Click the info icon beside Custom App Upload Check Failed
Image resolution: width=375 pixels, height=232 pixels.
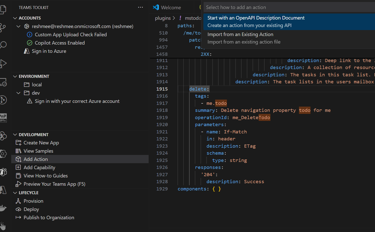pyautogui.click(x=30, y=35)
